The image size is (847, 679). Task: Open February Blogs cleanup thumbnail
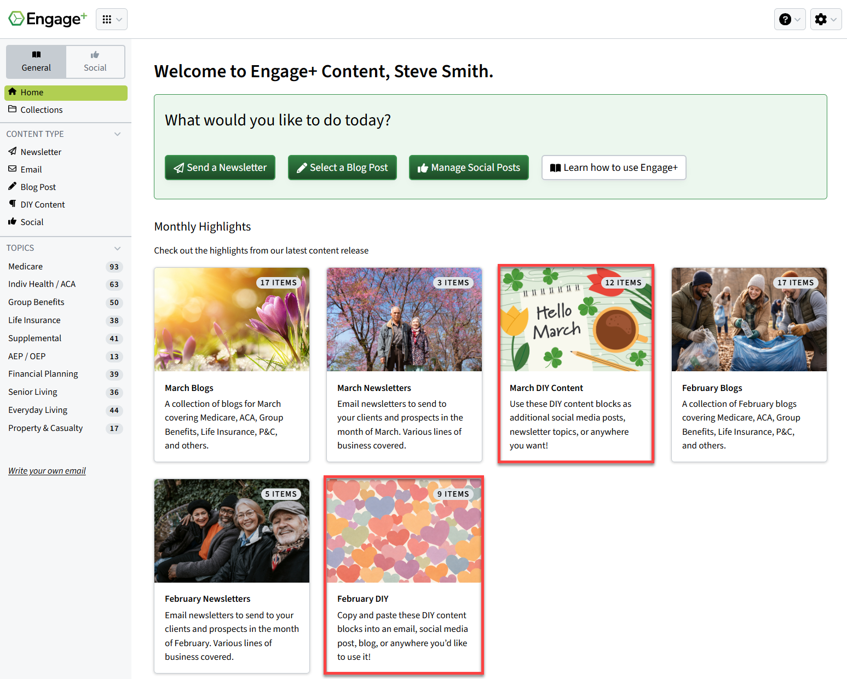(x=749, y=319)
